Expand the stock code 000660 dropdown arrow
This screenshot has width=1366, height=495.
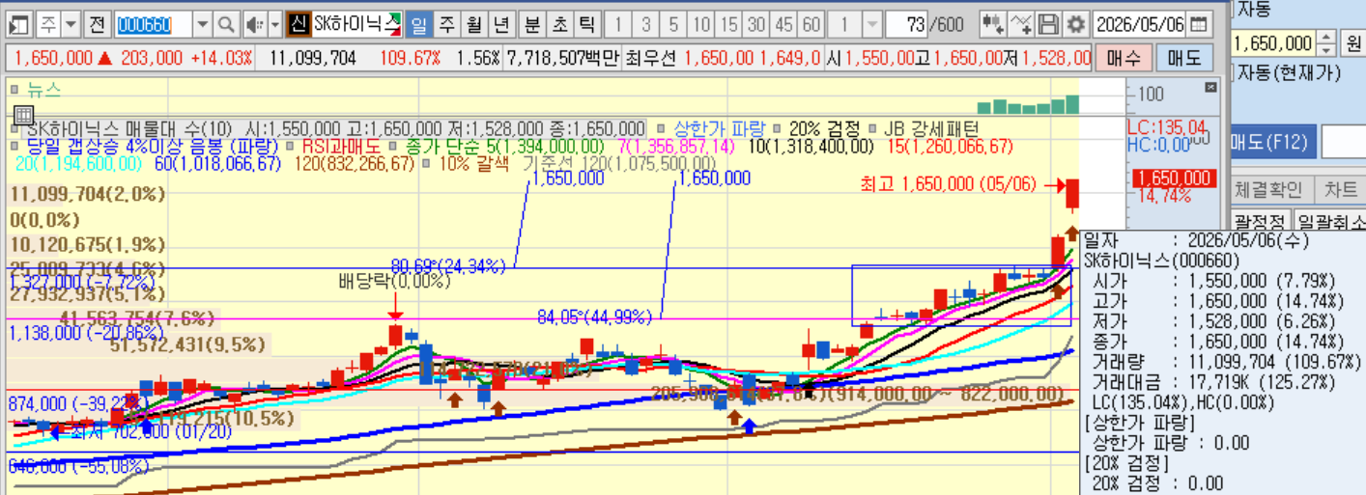coord(203,24)
